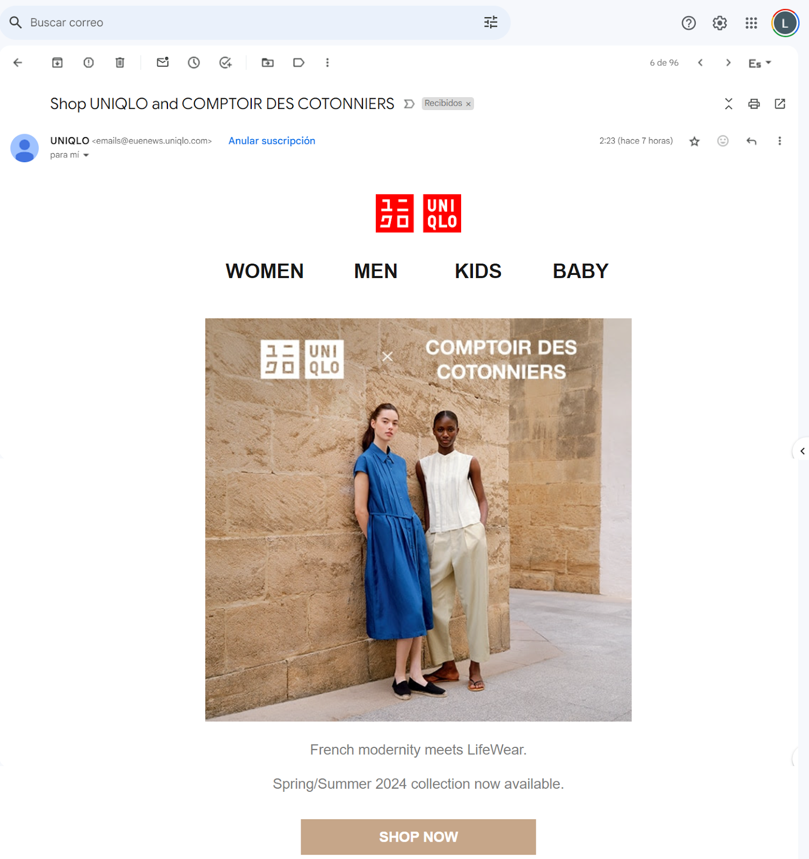Report this email as spam
The height and width of the screenshot is (859, 809).
pos(89,63)
